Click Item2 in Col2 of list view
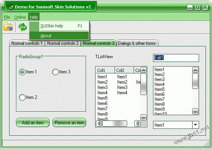This screenshot has height=149, width=212. [x=122, y=82]
